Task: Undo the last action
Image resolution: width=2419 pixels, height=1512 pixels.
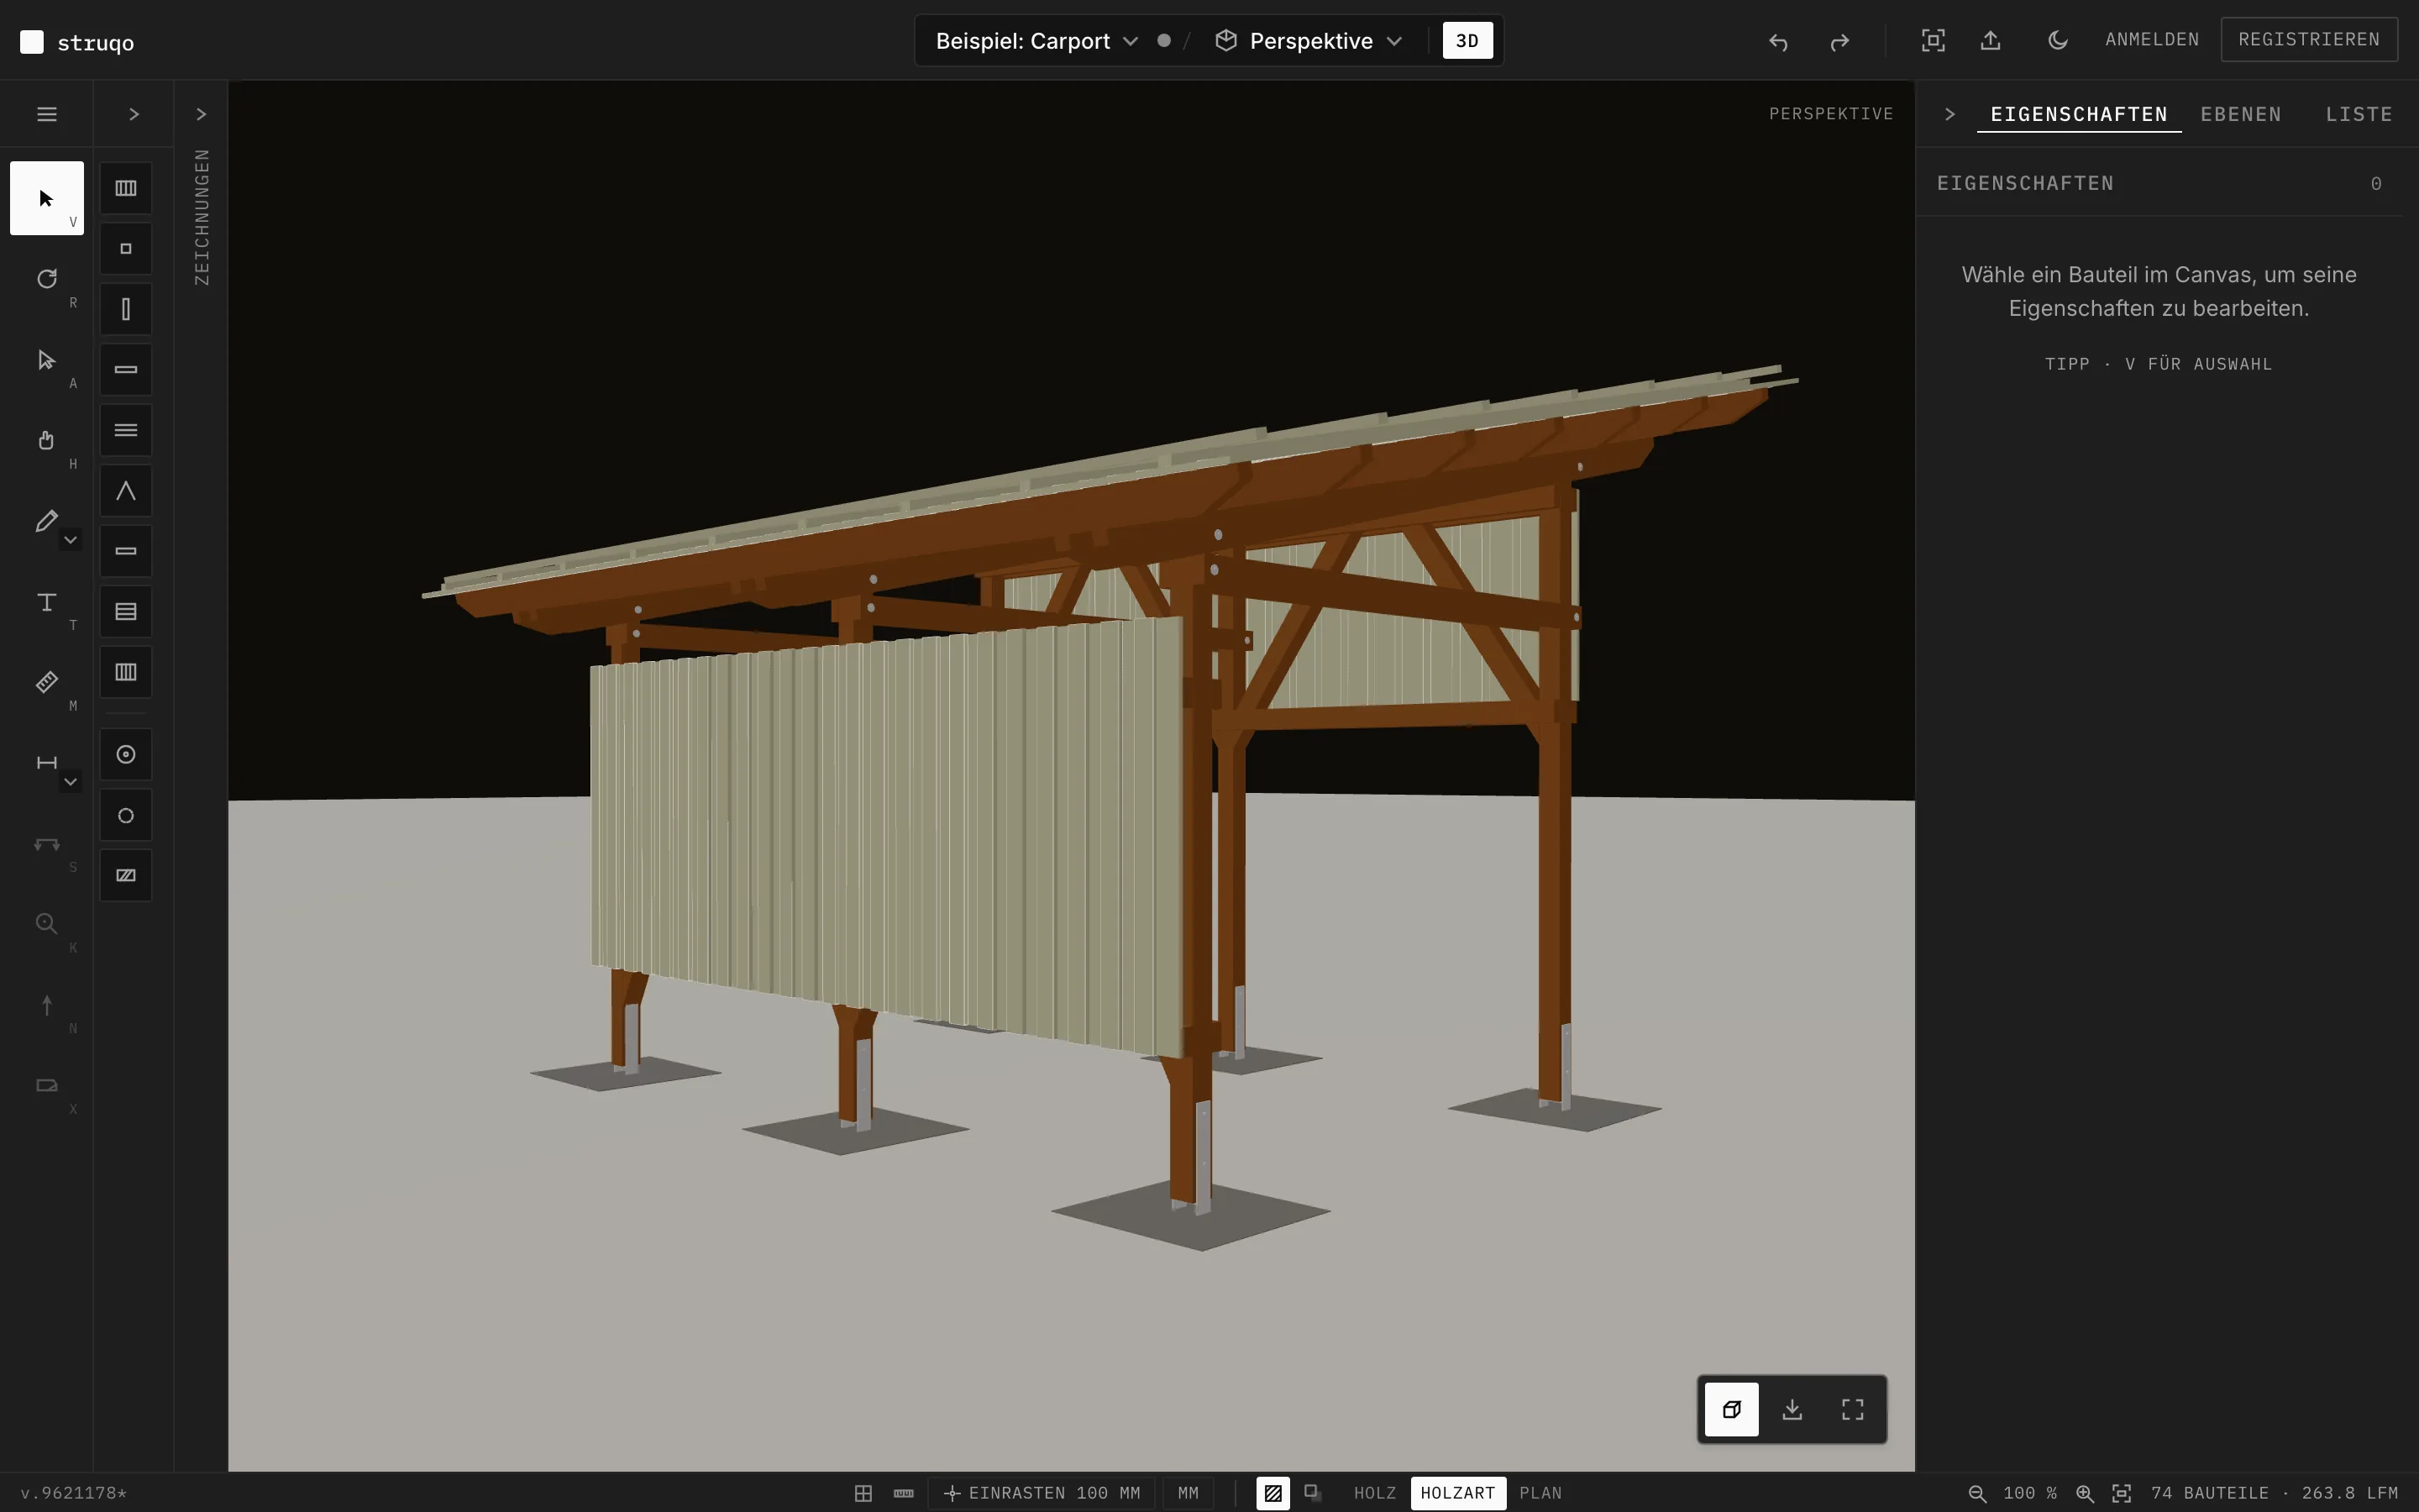Action: [x=1778, y=41]
